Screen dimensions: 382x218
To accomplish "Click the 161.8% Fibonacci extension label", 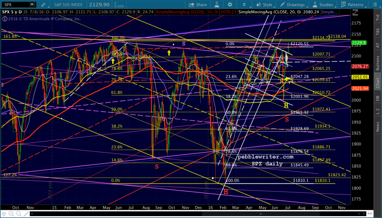I will pos(10,37).
